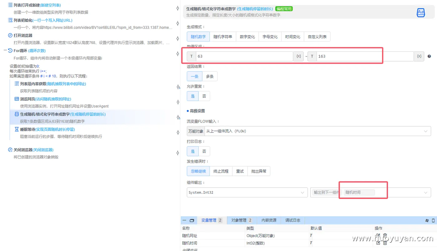Click the maximum value field containing 163
Screen dimensions: 437x251
point(365,56)
